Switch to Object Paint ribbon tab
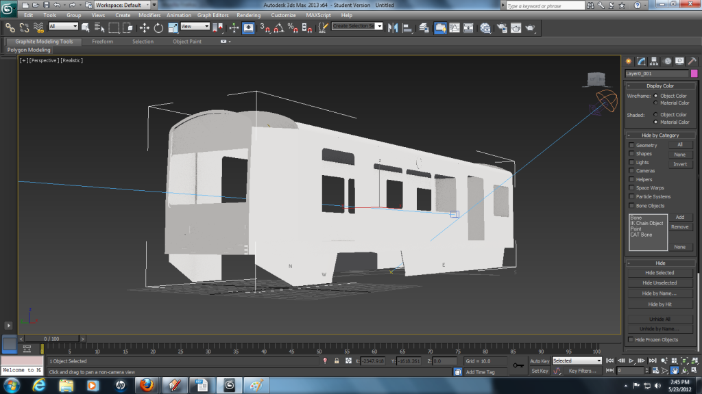702x394 pixels. [187, 42]
